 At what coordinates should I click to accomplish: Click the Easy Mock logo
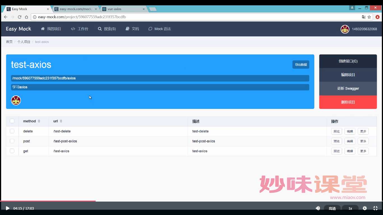[19, 29]
